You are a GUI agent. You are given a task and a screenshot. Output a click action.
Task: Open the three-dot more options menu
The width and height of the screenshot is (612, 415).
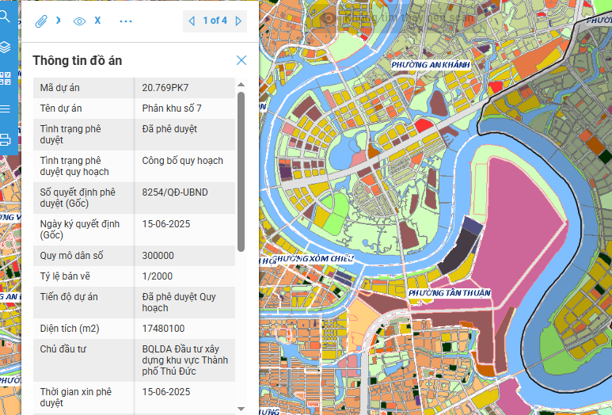(x=126, y=21)
